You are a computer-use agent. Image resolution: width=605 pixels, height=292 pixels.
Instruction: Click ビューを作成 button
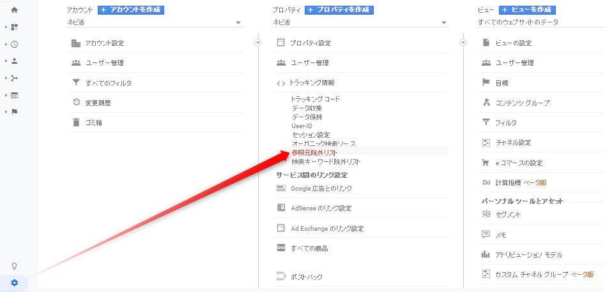[527, 10]
